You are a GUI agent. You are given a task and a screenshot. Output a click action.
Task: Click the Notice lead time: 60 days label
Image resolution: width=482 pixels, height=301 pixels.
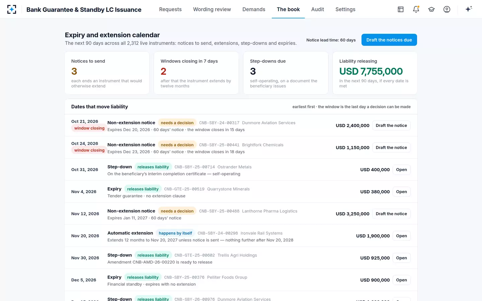(x=331, y=40)
